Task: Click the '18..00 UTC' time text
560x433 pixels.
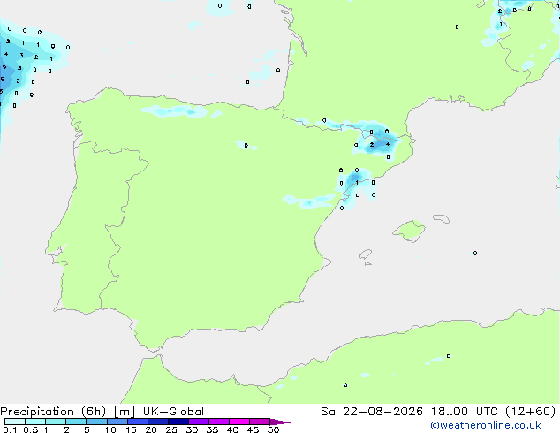Action: 465,412
